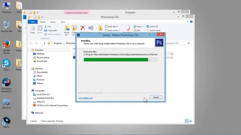Click the properties icon in Photoshop CS6 title bar
The width and height of the screenshot is (241, 135).
35,17
